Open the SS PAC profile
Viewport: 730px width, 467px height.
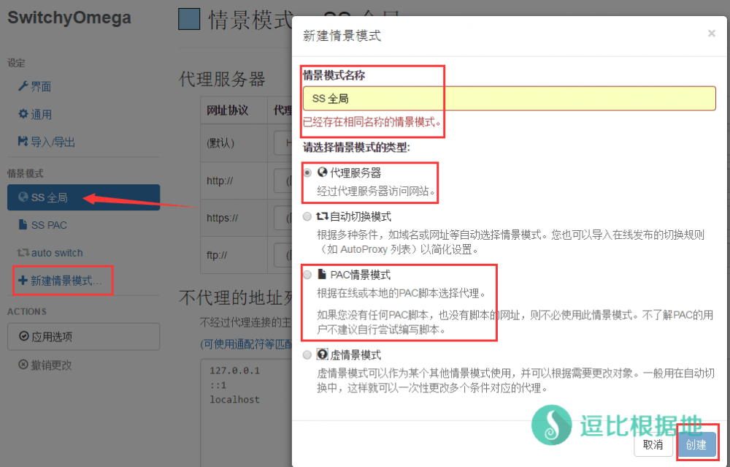point(49,225)
